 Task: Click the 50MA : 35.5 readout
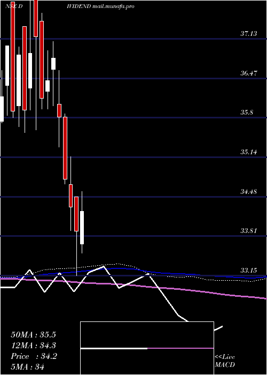pos(33,335)
